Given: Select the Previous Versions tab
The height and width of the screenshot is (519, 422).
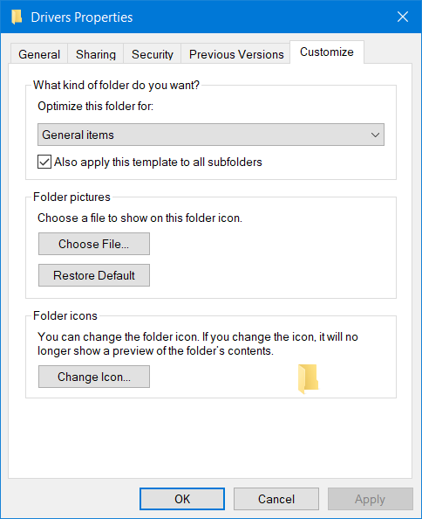Looking at the screenshot, I should coord(236,54).
